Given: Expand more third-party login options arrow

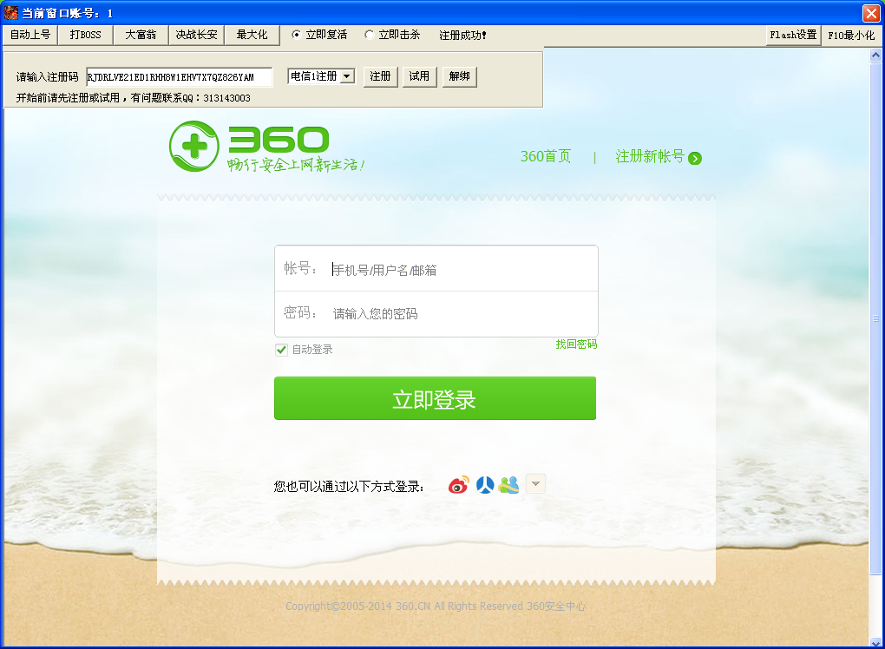Looking at the screenshot, I should 535,483.
